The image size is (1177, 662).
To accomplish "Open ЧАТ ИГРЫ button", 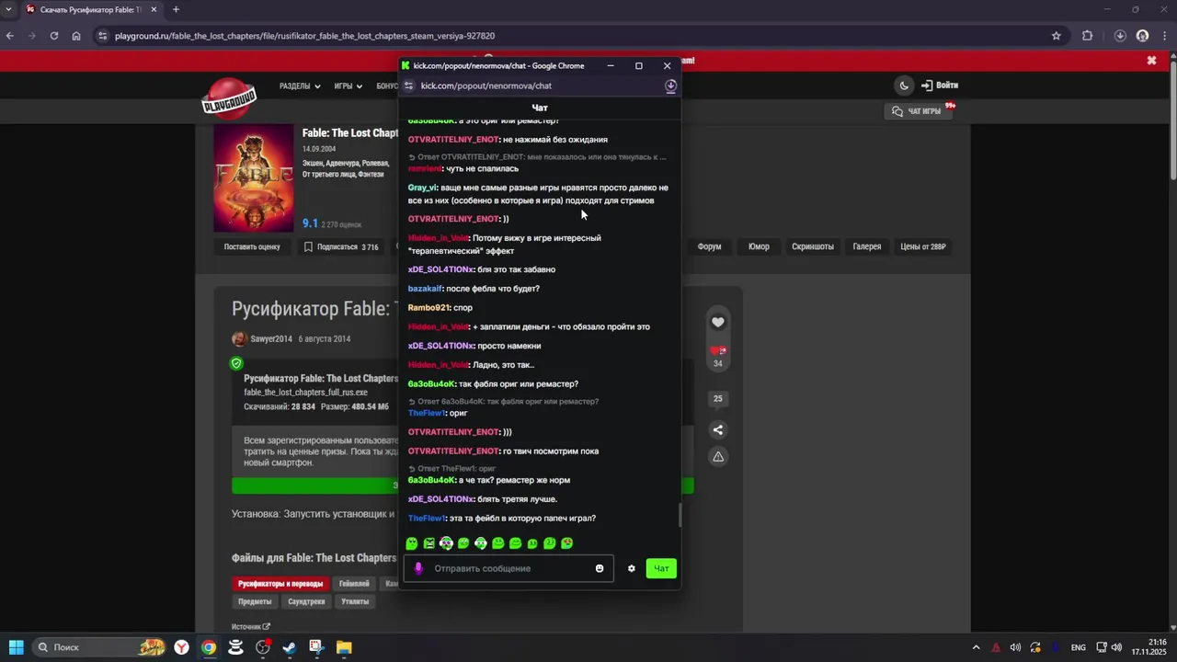I will click(x=917, y=111).
